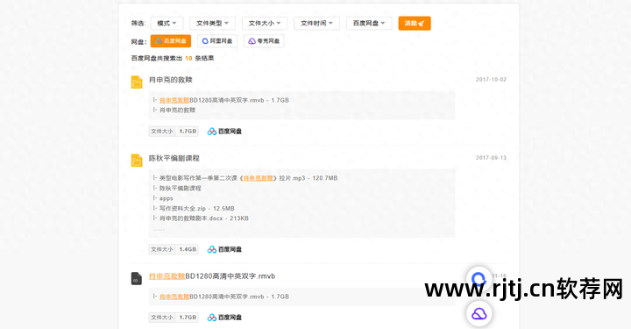Click 百度网盘 source under 肖申克的救赎 result
This screenshot has width=631, height=329.
click(224, 132)
